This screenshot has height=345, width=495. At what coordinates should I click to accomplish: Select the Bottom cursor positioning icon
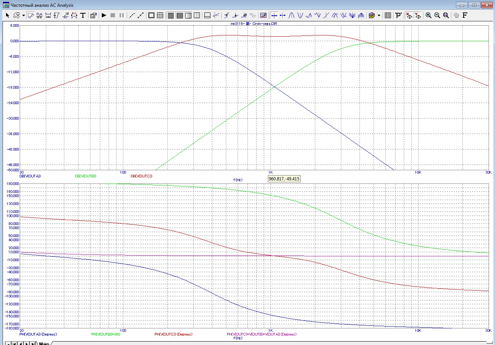coord(344,15)
